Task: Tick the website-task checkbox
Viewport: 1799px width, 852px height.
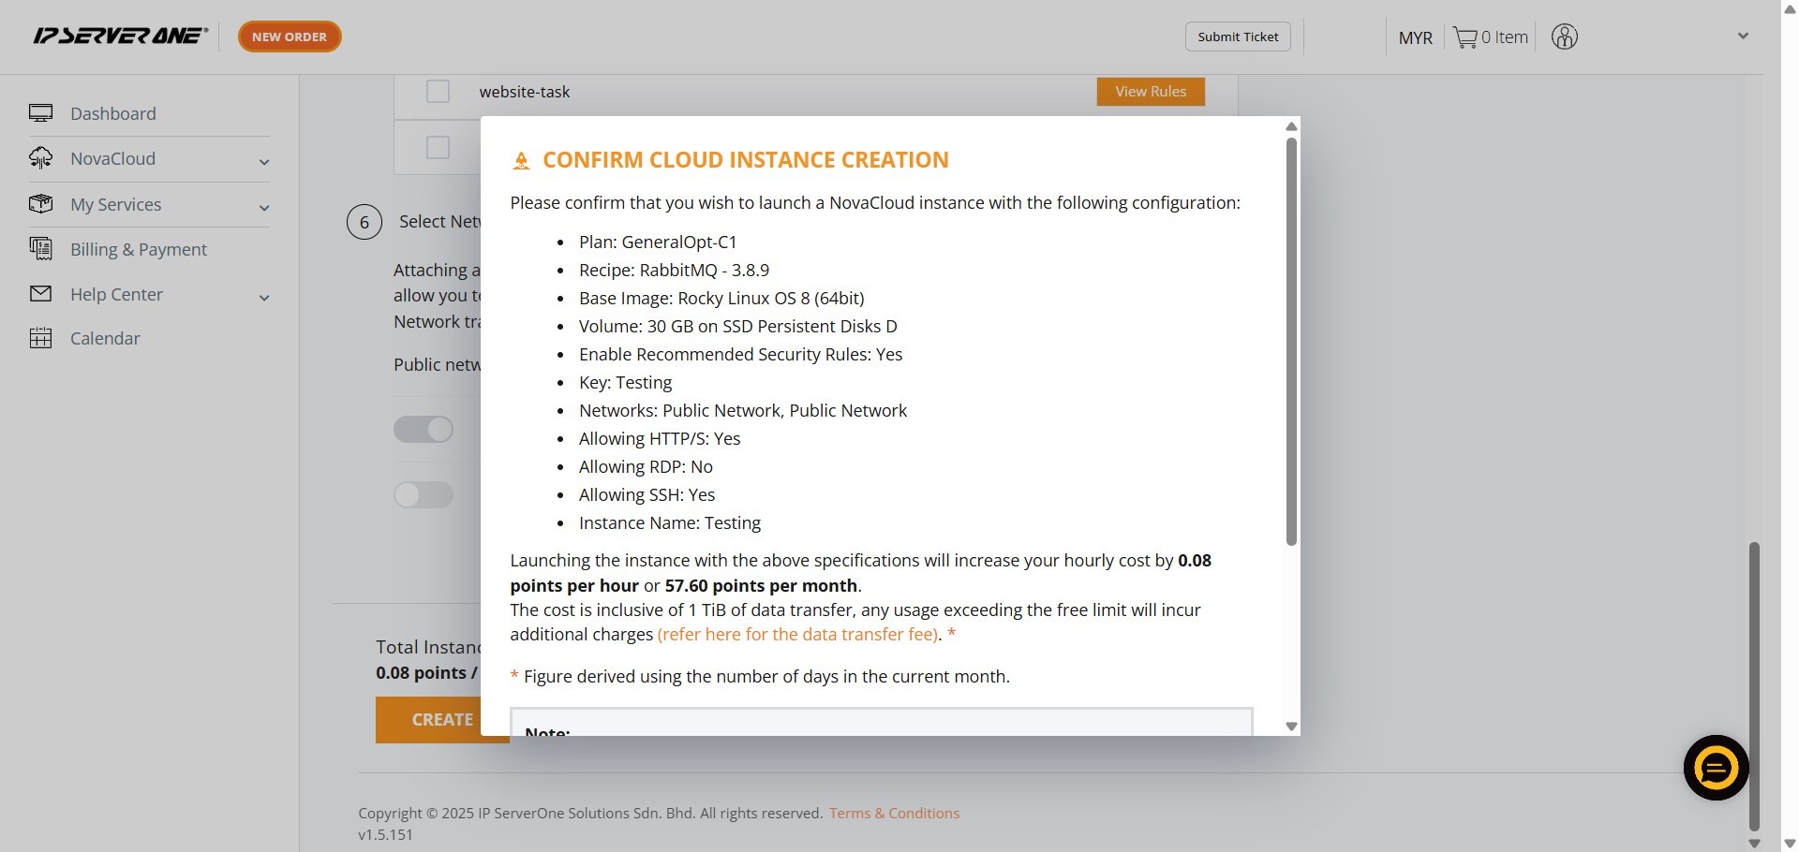Action: point(438,92)
